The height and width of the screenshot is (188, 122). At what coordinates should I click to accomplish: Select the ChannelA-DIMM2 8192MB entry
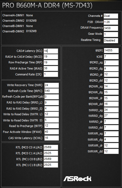[19, 21]
